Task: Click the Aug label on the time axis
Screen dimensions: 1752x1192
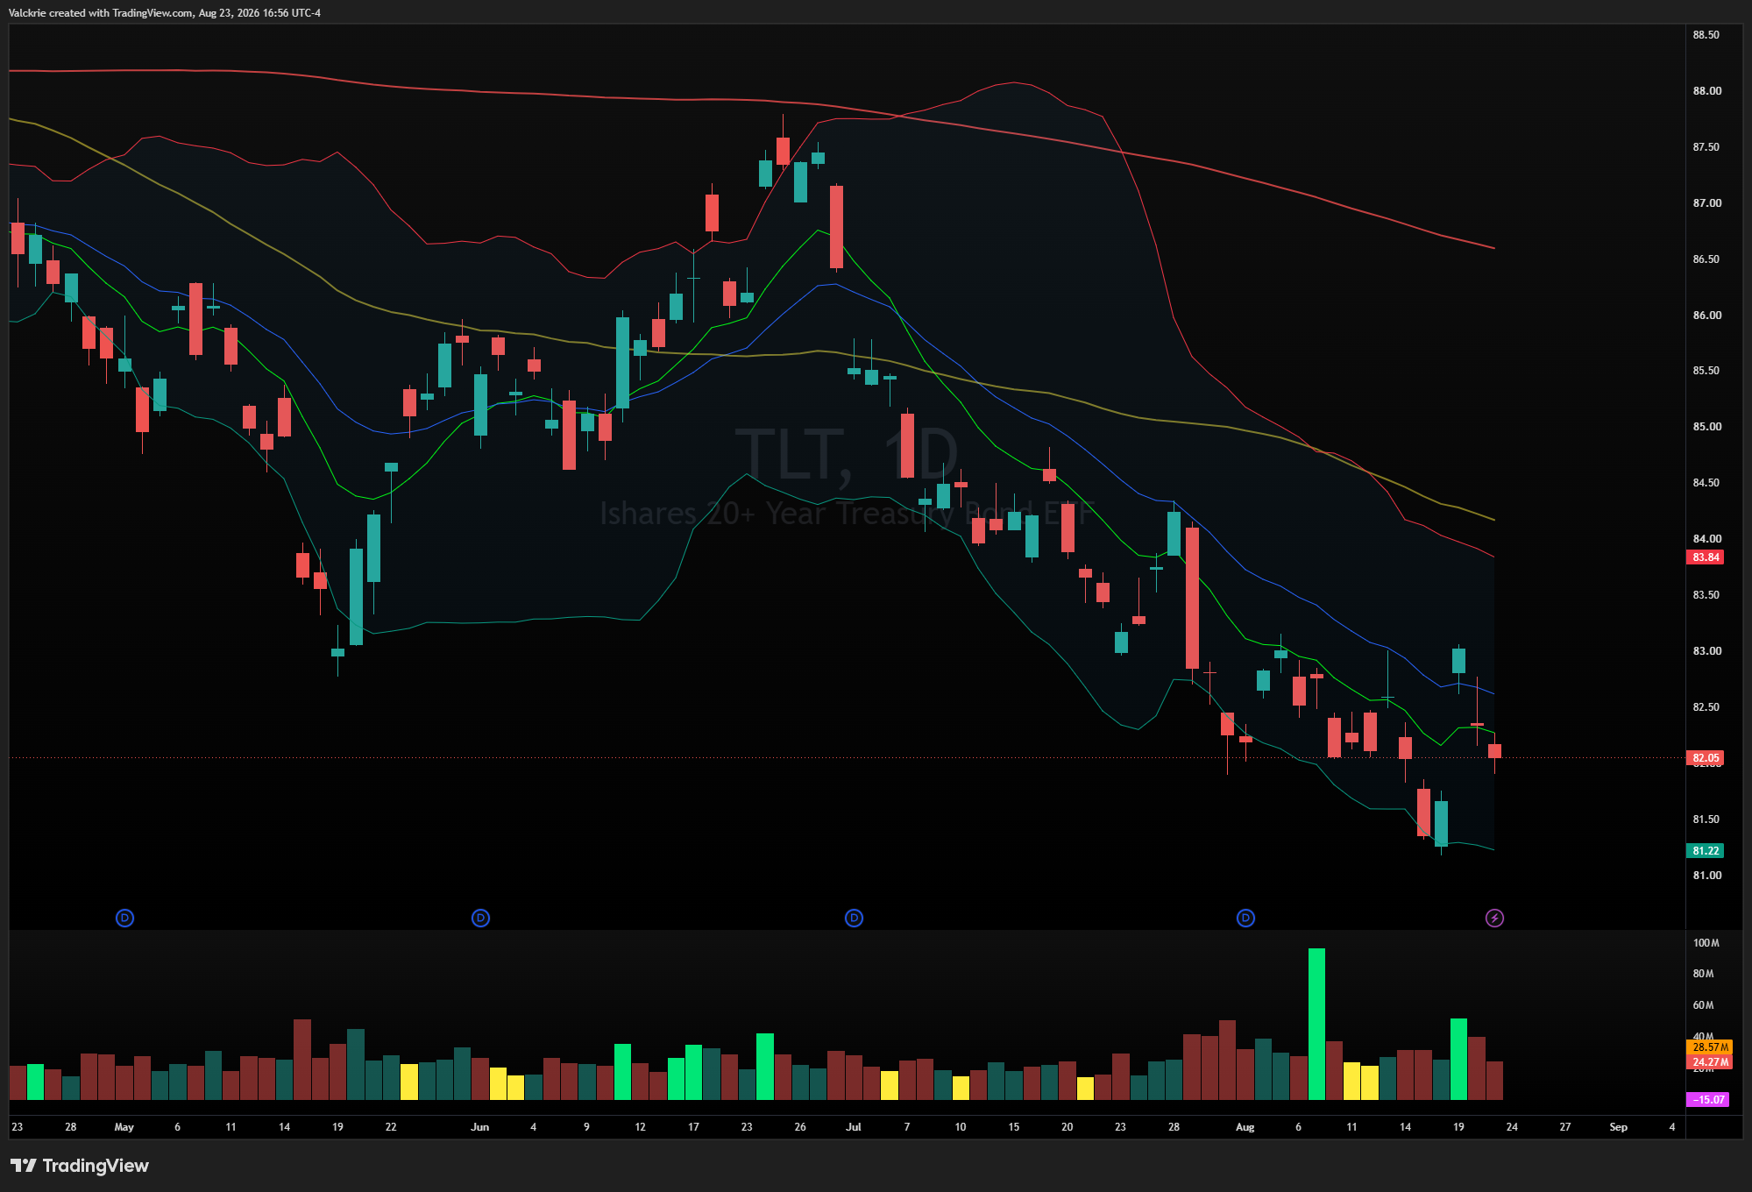Action: click(1245, 1127)
